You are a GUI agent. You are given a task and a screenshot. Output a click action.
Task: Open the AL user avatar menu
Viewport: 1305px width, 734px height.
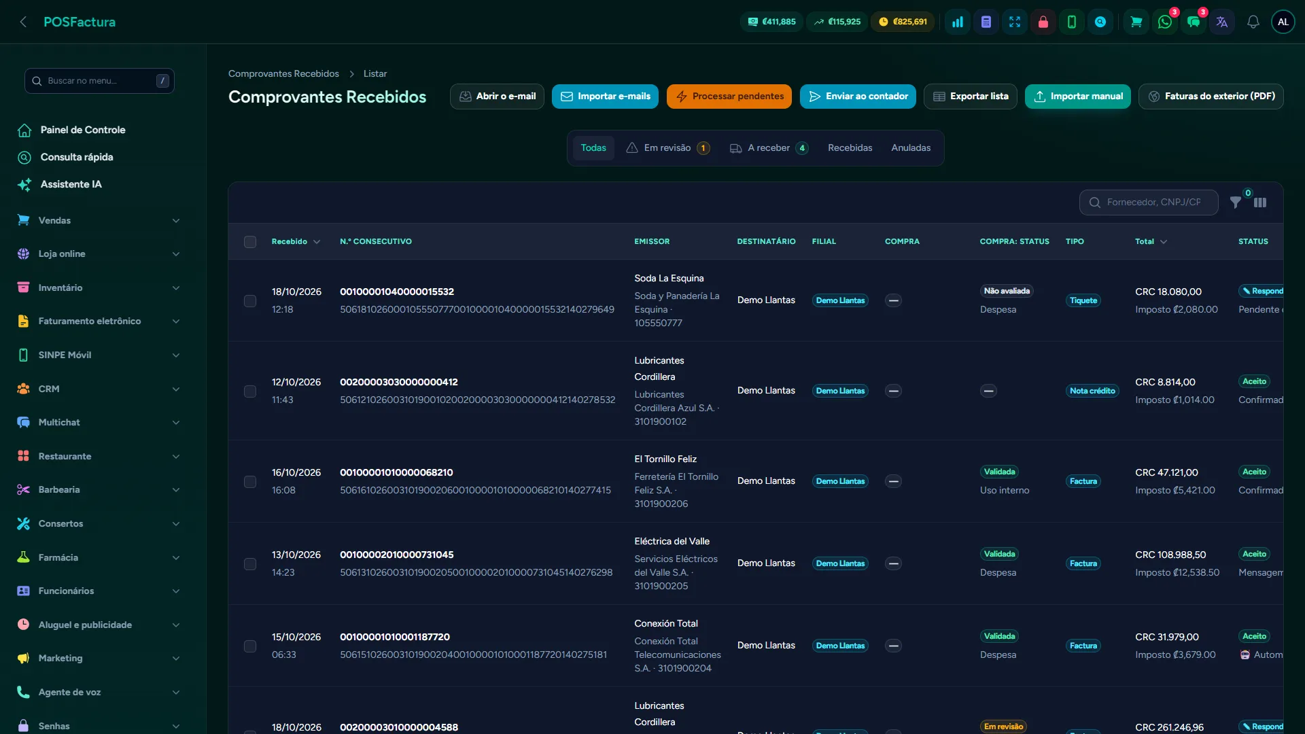point(1283,22)
